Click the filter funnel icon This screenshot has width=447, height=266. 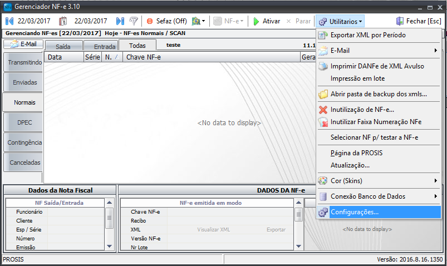[134, 21]
